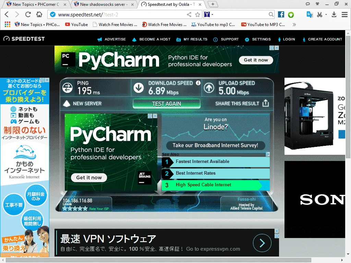Open the Facebook extension icon

tap(281, 14)
